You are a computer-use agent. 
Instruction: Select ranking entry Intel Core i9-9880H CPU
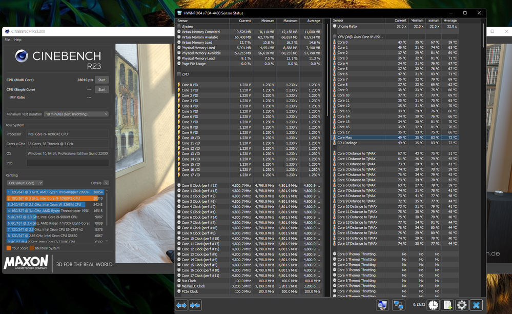(x=55, y=217)
